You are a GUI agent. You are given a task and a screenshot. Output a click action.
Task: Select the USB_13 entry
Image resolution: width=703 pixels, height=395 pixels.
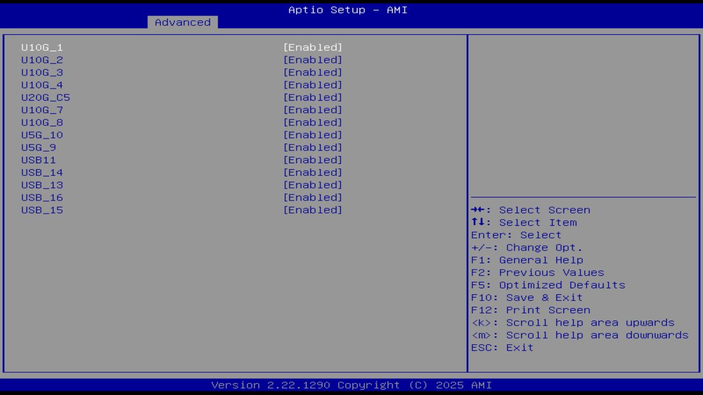pyautogui.click(x=42, y=185)
